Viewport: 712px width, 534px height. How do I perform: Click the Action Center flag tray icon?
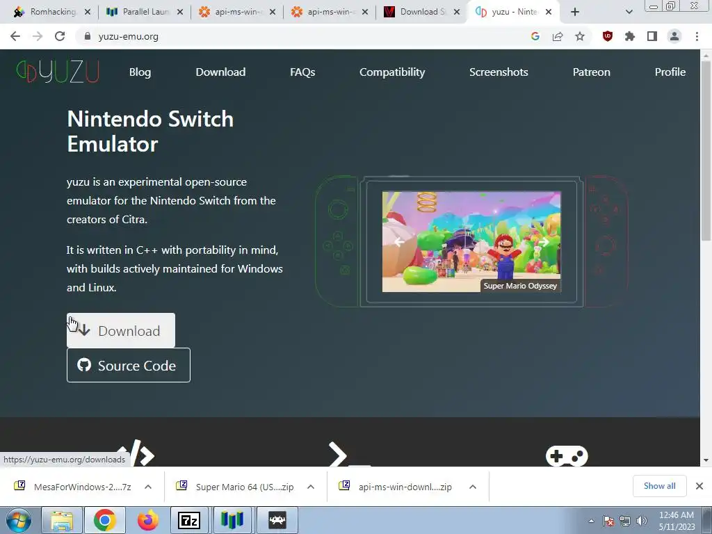point(608,521)
